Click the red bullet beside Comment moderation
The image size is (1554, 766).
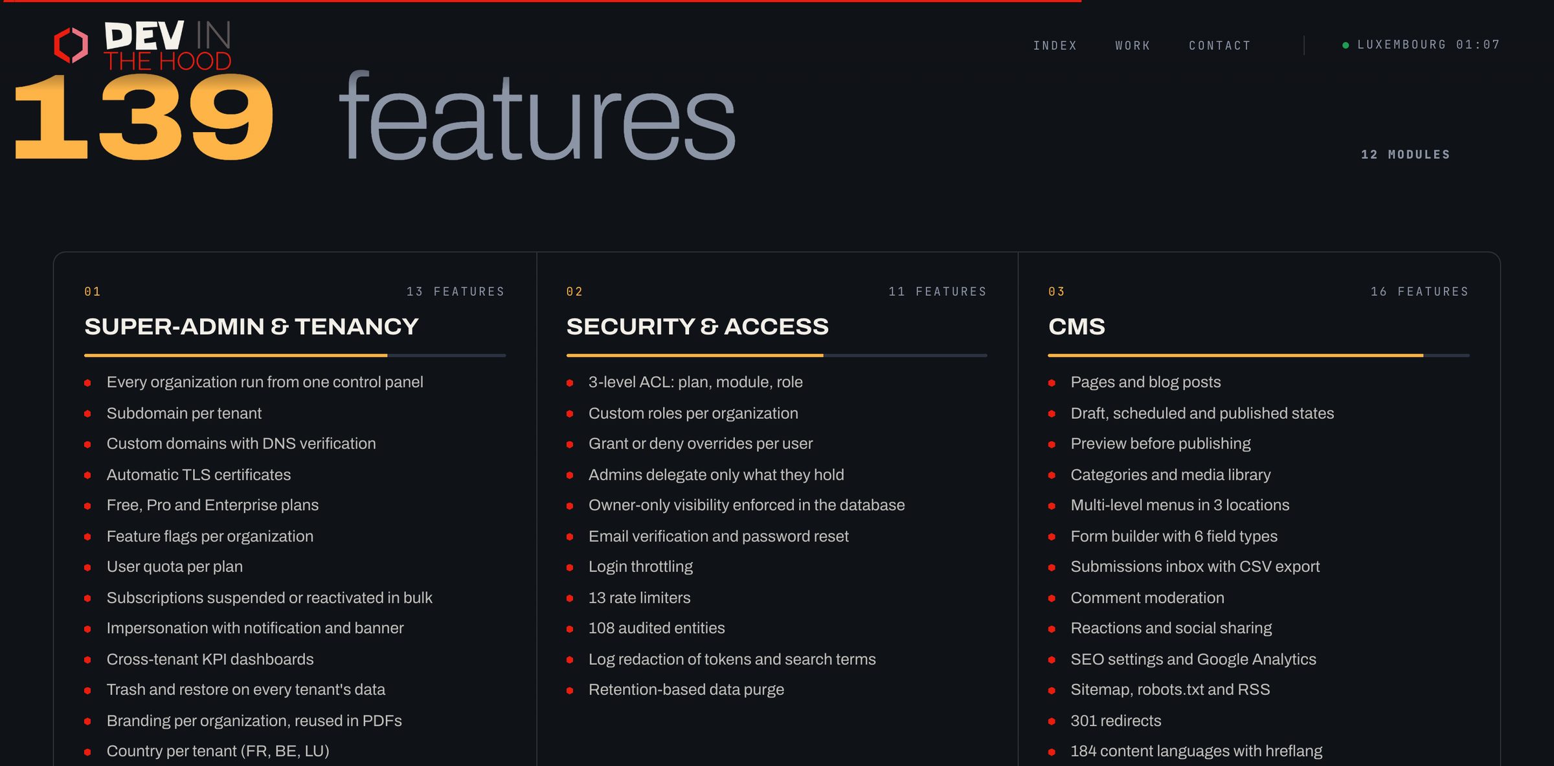tap(1052, 598)
